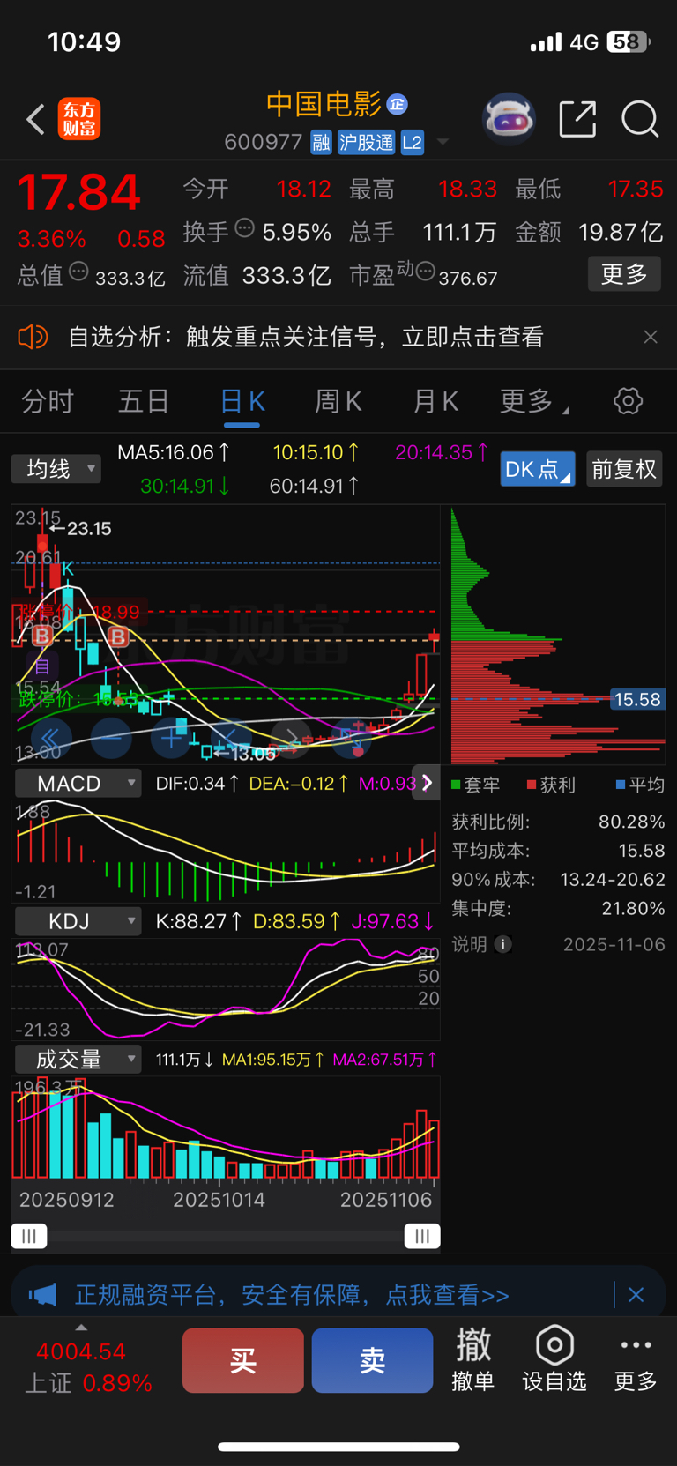The width and height of the screenshot is (677, 1466).
Task: Tap the 上证 4004.54 index ticker
Action: (86, 1366)
